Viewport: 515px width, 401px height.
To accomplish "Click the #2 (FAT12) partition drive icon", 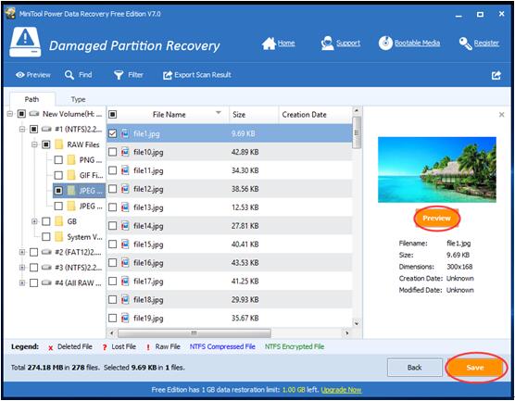I will coord(46,252).
